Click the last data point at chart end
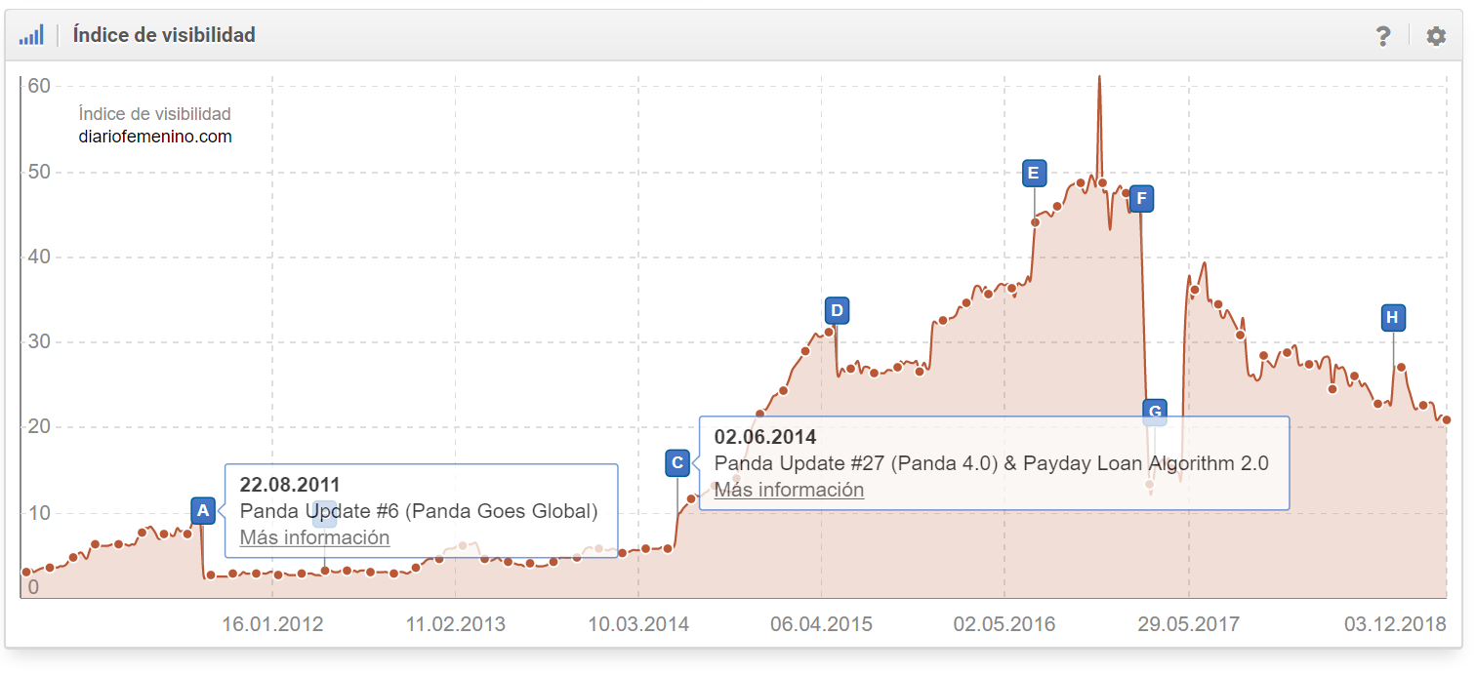 [1446, 419]
